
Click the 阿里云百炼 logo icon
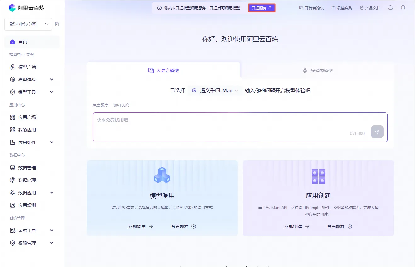pyautogui.click(x=12, y=8)
